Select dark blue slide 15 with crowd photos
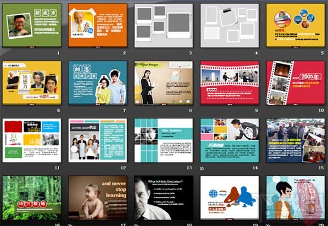Image resolution: width=328 pixels, height=226 pixels. (x=296, y=140)
